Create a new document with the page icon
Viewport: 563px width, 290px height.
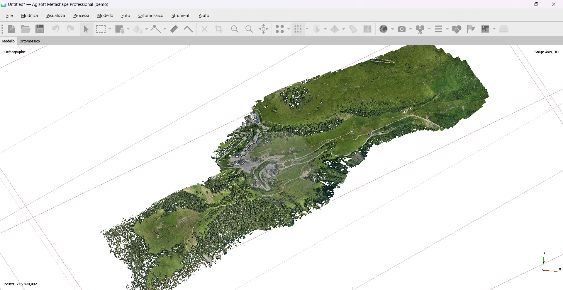11,29
